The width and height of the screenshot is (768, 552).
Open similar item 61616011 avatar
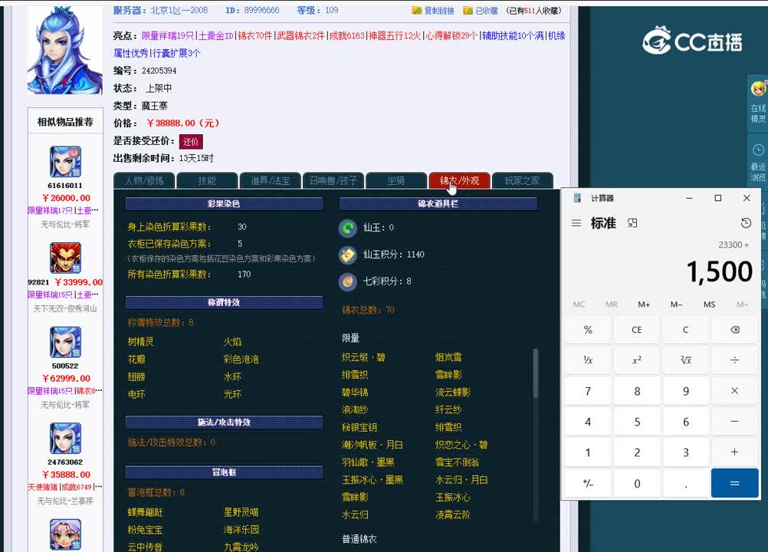point(65,162)
